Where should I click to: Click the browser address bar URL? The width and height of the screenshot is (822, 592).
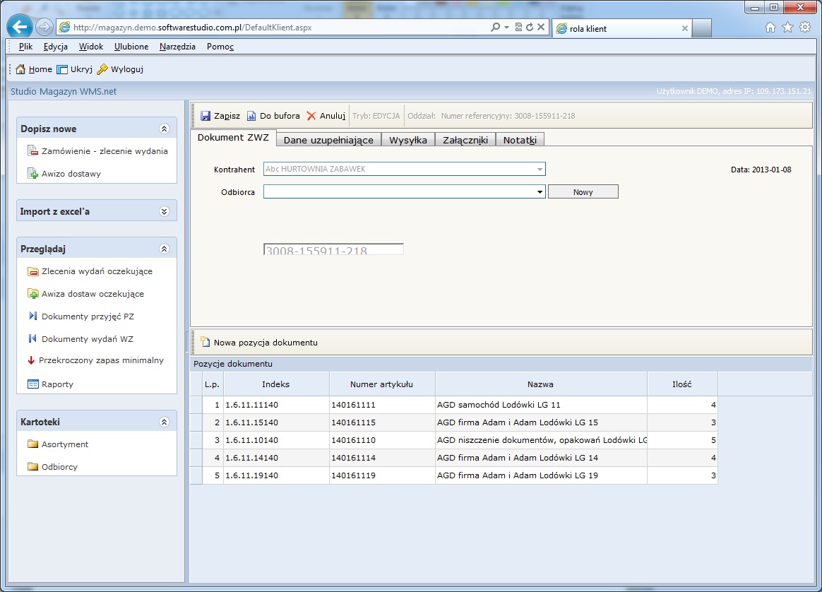click(192, 28)
